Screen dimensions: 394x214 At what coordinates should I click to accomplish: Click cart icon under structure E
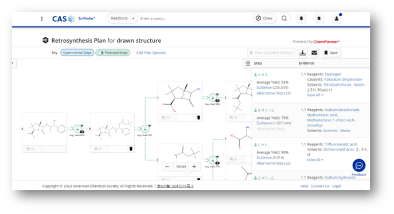[233, 117]
